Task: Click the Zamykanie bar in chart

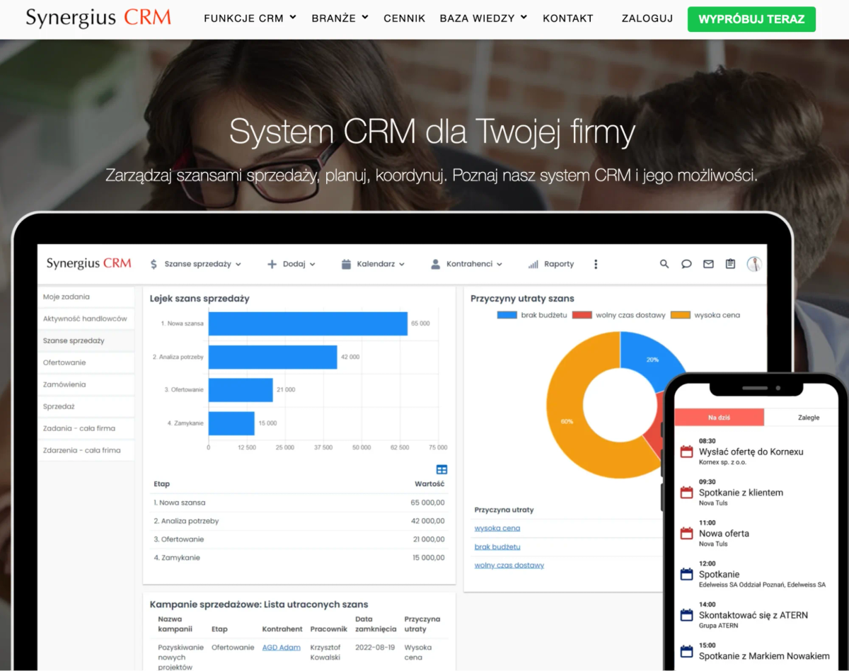Action: tap(231, 423)
